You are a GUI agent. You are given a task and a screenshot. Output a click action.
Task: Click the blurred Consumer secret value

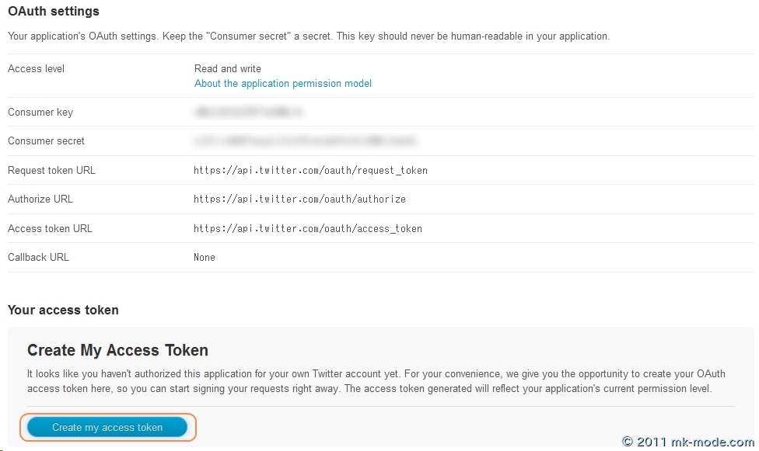(x=305, y=141)
